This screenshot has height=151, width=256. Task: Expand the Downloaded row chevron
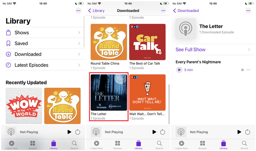[x=79, y=54]
